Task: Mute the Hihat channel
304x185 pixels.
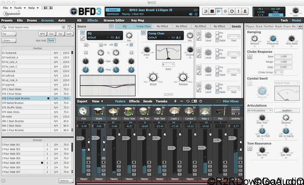Action: [x=119, y=170]
